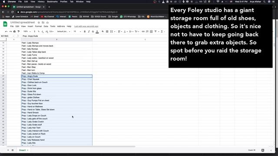Image resolution: width=278 pixels, height=156 pixels.
Task: Click the move to folder icon
Action: 43,23
